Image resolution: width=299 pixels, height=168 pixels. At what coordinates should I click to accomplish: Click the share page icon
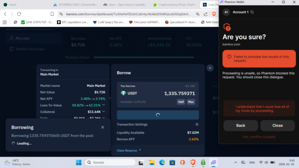coord(206,14)
